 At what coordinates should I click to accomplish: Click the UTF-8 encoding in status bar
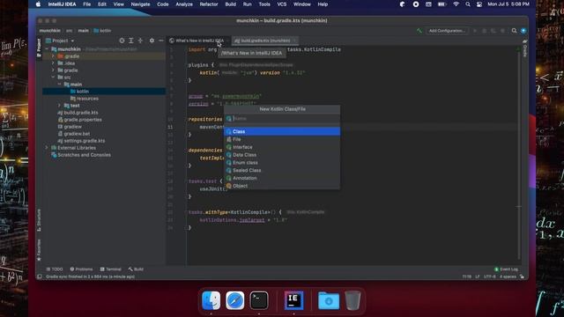490,276
